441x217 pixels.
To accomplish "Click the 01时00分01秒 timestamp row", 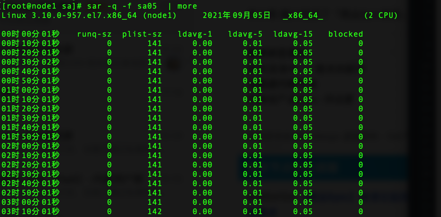I will coord(182,90).
